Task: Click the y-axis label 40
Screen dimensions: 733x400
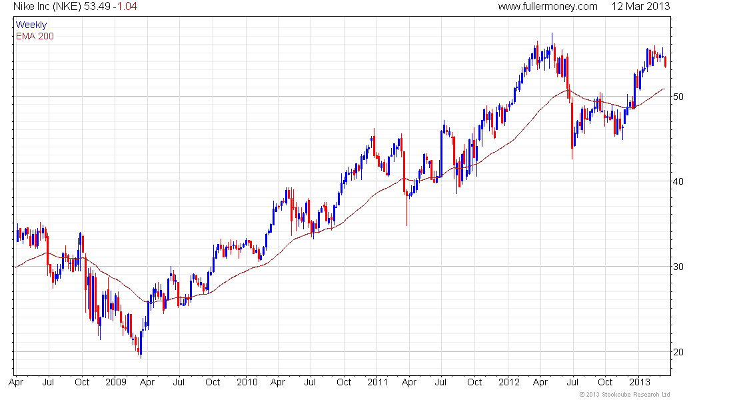Action: pyautogui.click(x=678, y=181)
